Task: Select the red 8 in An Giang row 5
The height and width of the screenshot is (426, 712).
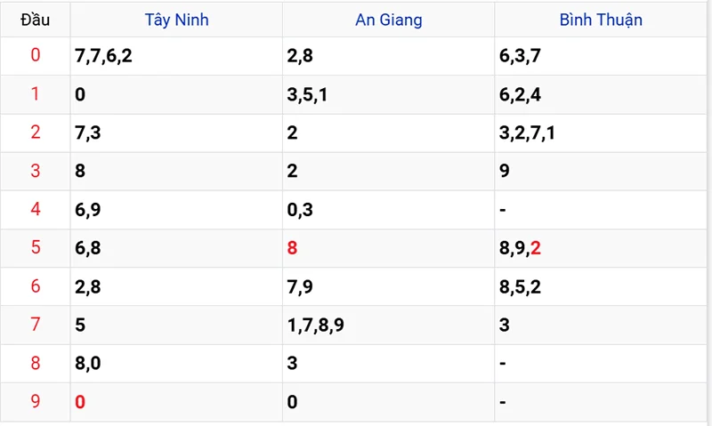Action: [x=292, y=248]
